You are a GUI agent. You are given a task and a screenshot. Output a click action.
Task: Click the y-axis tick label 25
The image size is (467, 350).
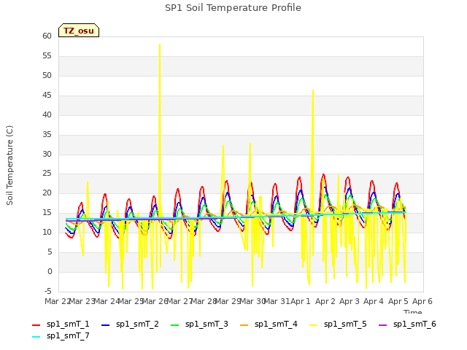[x=47, y=174]
